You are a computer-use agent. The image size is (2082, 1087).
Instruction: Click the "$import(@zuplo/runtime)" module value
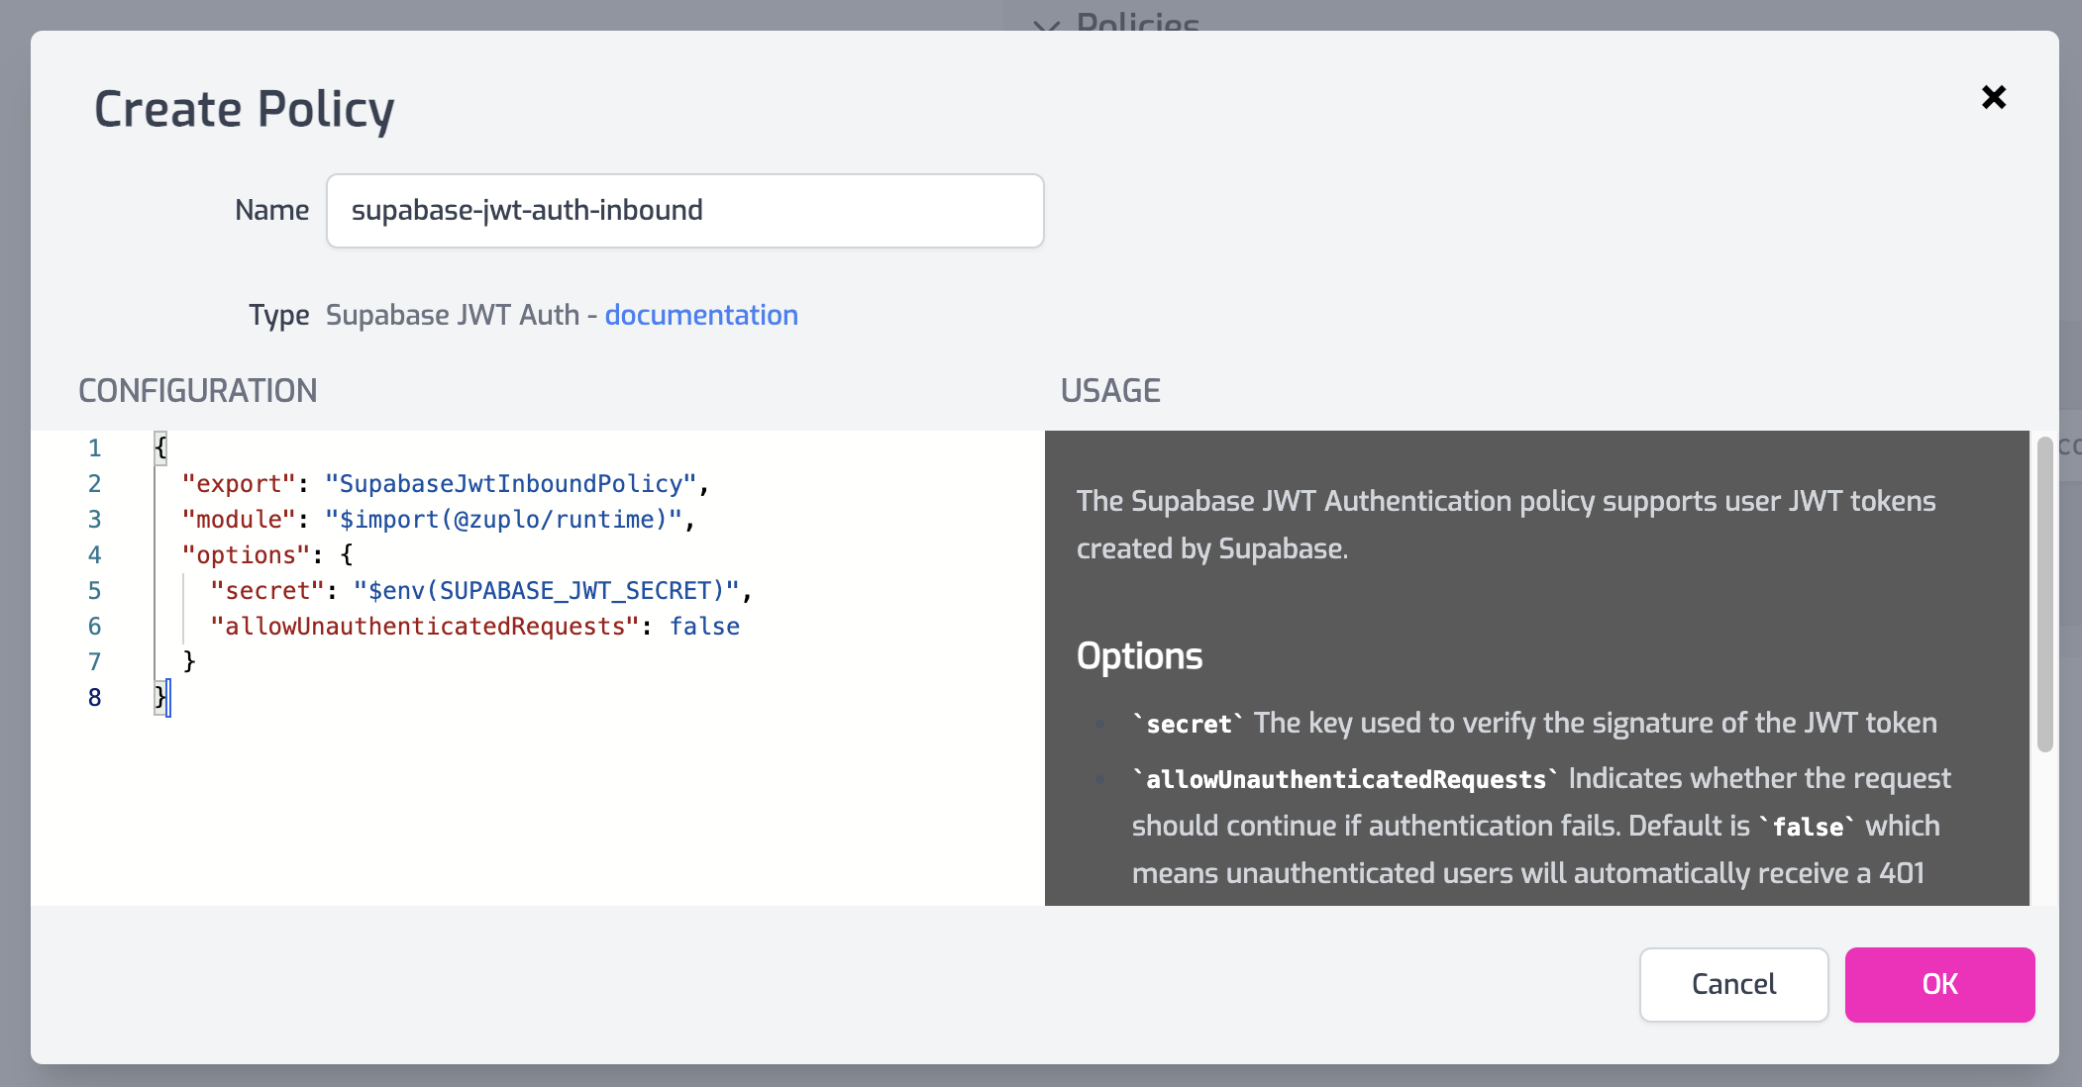pyautogui.click(x=503, y=520)
